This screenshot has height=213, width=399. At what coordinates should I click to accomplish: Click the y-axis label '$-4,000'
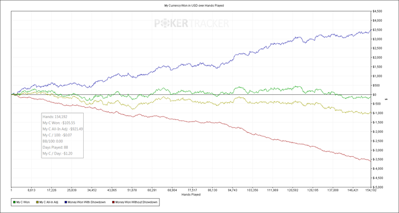[x=377, y=169]
